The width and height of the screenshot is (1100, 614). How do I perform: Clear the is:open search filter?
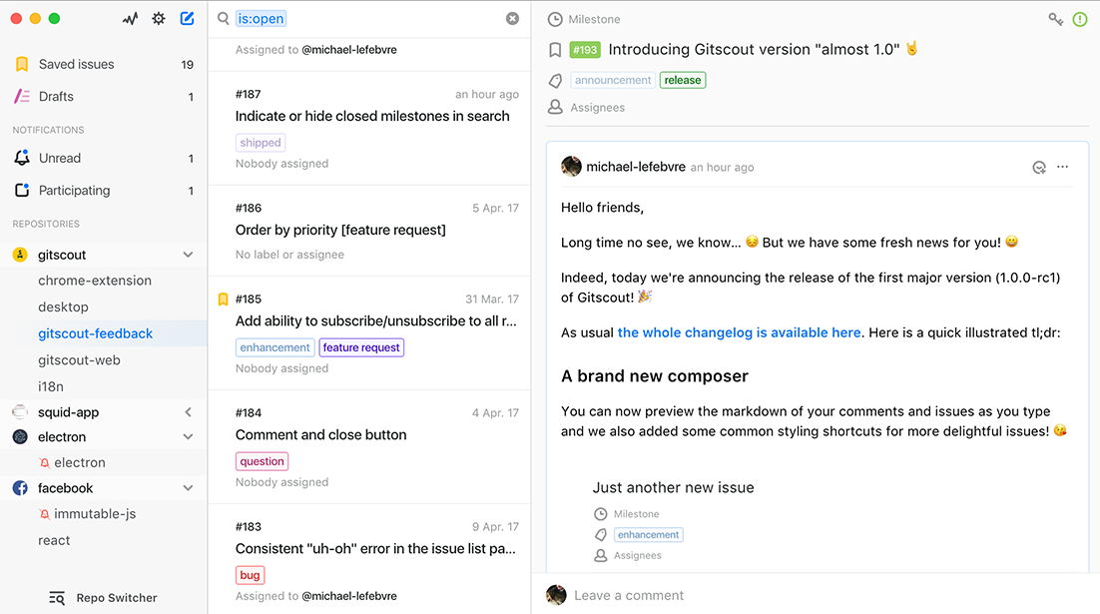pyautogui.click(x=513, y=17)
